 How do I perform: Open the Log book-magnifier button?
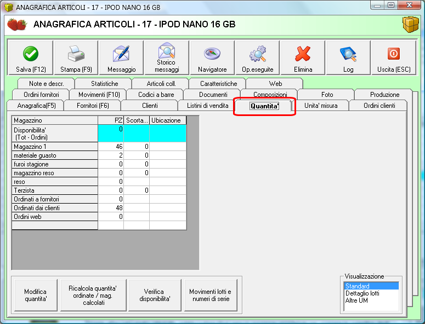[x=348, y=57]
